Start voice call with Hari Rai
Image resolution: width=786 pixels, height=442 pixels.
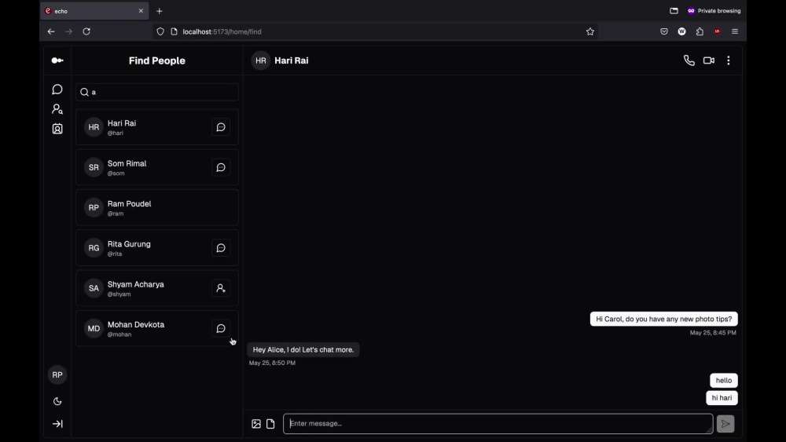click(689, 60)
